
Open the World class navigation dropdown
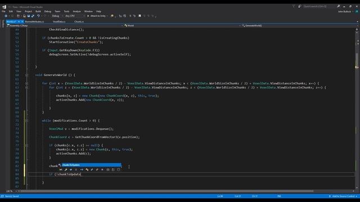(x=182, y=26)
